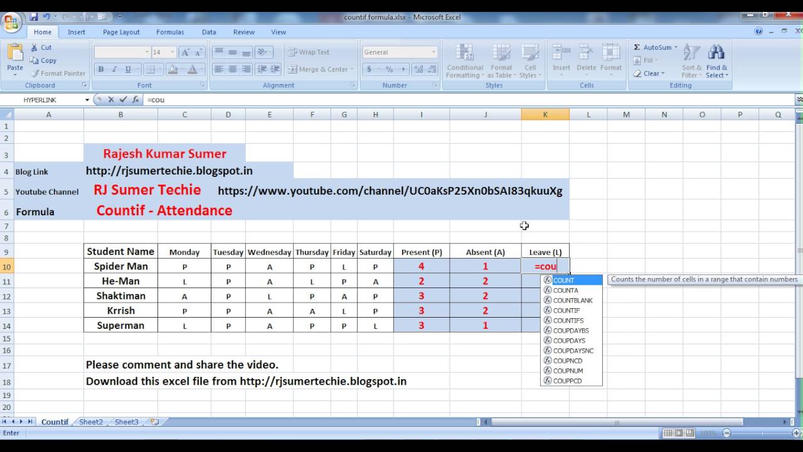Choose COUNTBLANK from the function list
The image size is (803, 452).
pos(572,301)
